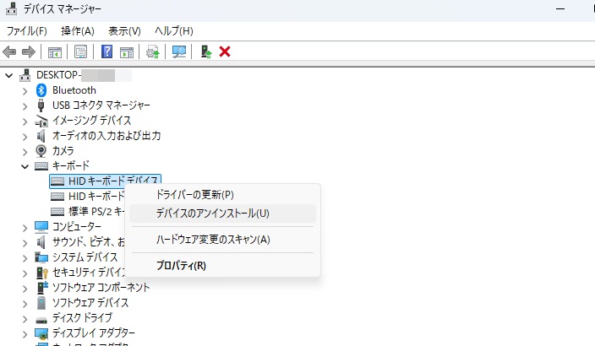Select the 標準 PS/2 keyboard row
Viewport: 595px width, 346px height.
coord(88,212)
